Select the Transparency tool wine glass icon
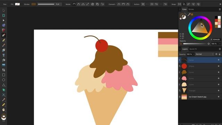This screenshot has width=222, height=125. coord(3,55)
